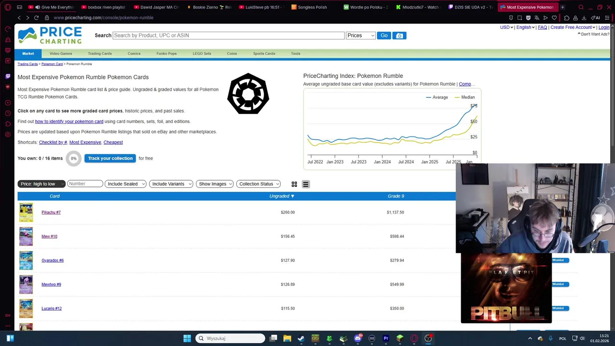This screenshot has width=615, height=346.
Task: Click the browser address bar URL
Action: point(103,18)
